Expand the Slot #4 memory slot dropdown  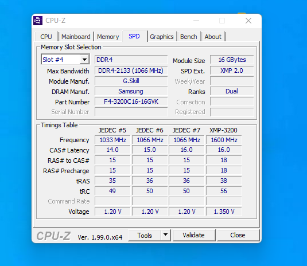(84, 60)
